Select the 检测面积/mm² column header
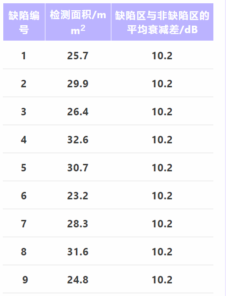Viewport: 226px width, 296px height. pos(78,22)
